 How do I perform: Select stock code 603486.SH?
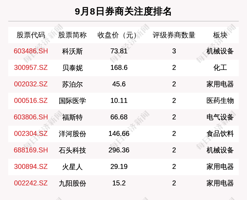31,51
